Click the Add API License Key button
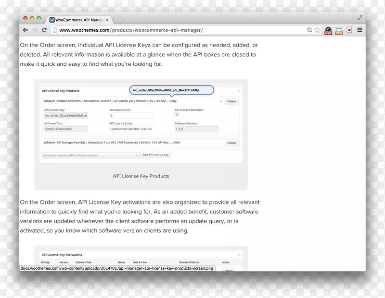Image resolution: width=385 pixels, height=298 pixels. (155, 155)
